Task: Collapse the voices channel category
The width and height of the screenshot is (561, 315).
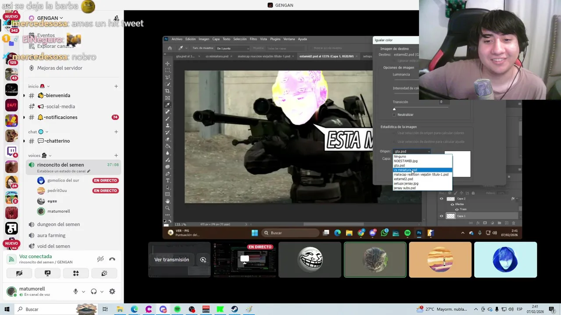Action: click(50, 155)
